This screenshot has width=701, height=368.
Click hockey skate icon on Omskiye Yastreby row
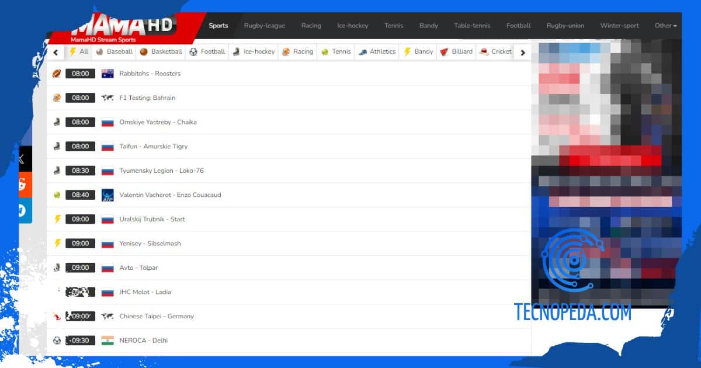[x=57, y=122]
